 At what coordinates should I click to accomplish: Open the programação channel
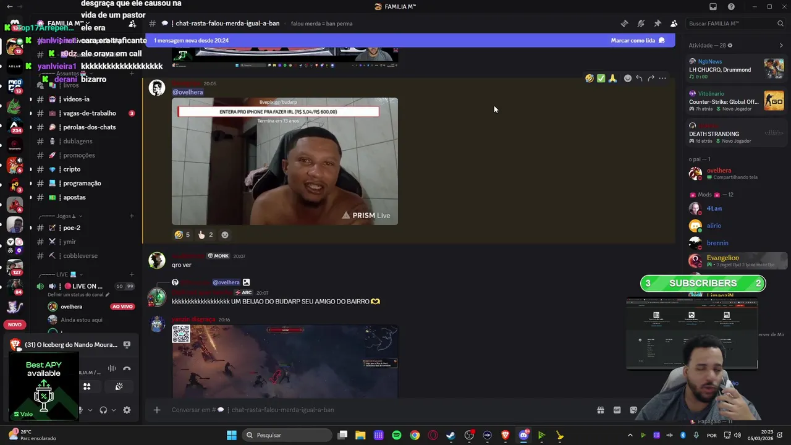click(x=87, y=183)
